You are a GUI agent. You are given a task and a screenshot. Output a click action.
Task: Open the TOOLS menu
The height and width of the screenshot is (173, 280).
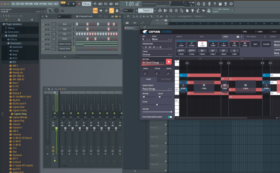tap(50, 4)
